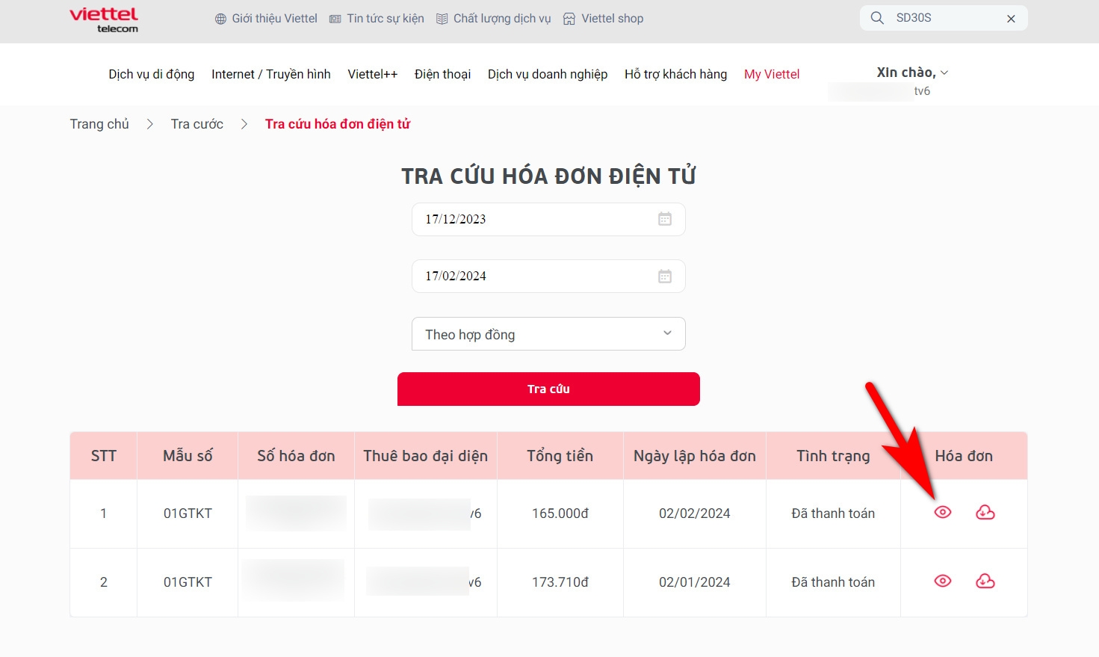Viewport: 1099px width, 657px height.
Task: Open calendar for end date 17/02/2024
Action: coord(665,276)
